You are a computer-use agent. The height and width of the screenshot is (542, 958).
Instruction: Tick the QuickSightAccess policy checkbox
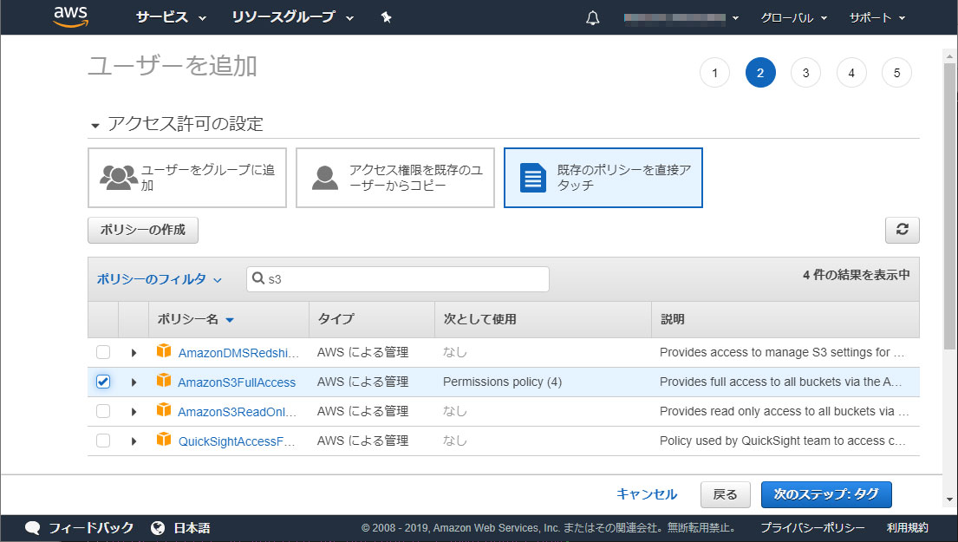click(103, 441)
